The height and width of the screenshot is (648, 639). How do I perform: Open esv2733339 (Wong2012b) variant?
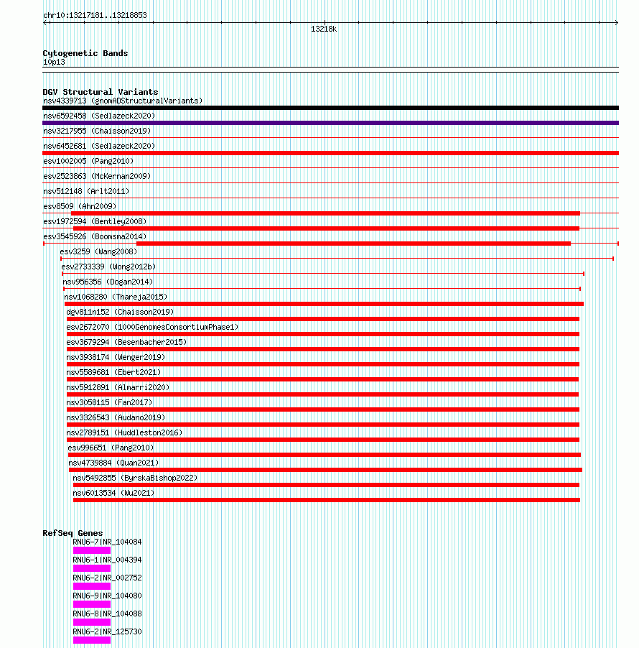[x=108, y=267]
